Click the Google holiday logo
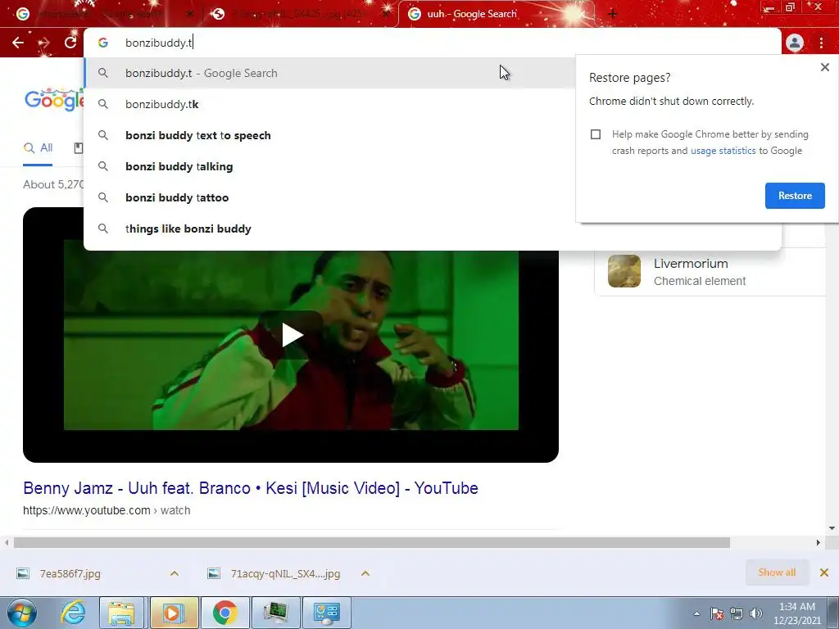 (55, 99)
